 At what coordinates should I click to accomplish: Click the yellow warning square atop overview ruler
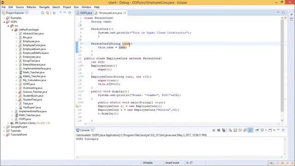pos(285,18)
